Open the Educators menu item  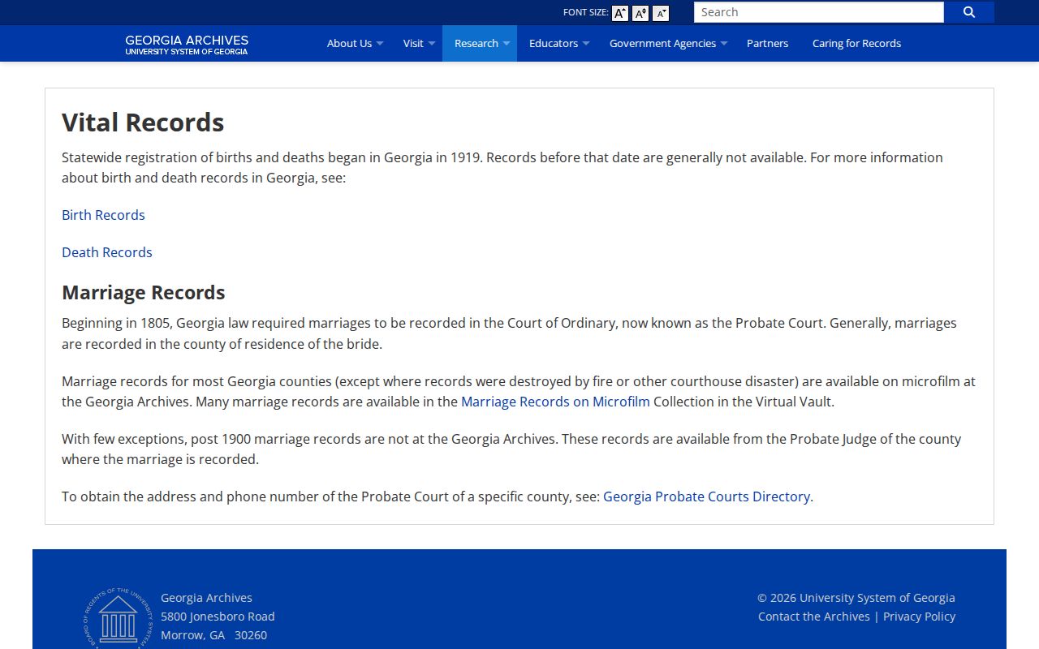coord(554,44)
